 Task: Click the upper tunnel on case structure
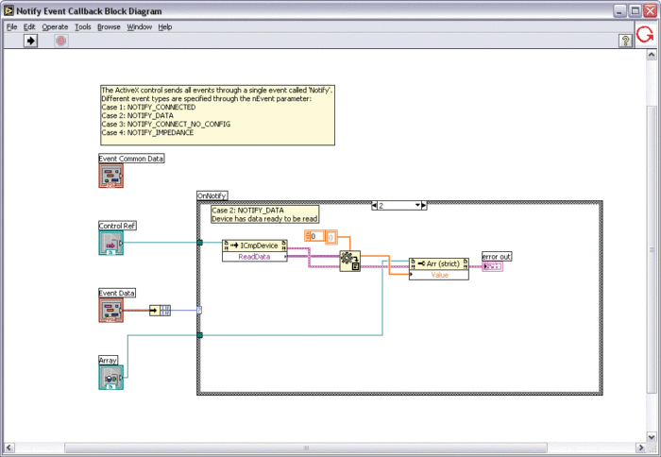click(199, 243)
